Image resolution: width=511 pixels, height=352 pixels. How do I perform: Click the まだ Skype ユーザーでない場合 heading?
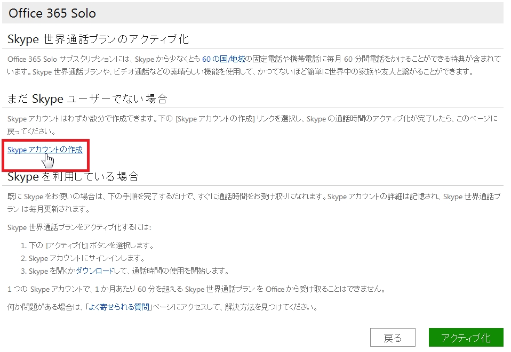[x=87, y=99]
